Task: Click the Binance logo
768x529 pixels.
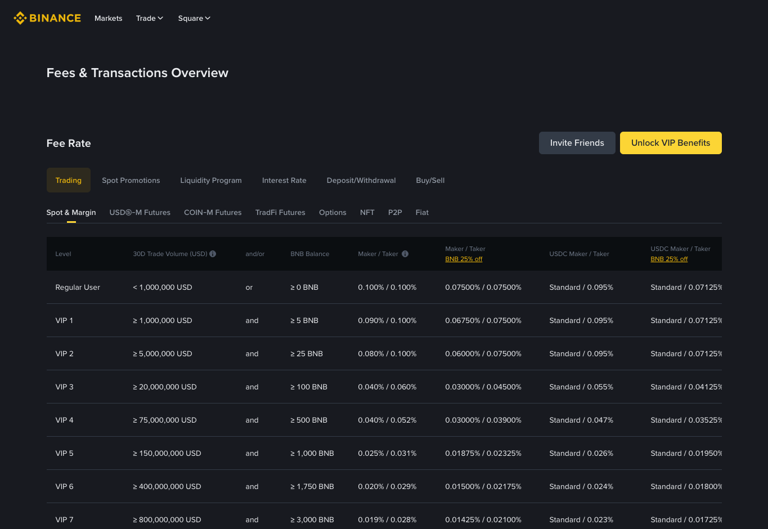Action: coord(47,18)
